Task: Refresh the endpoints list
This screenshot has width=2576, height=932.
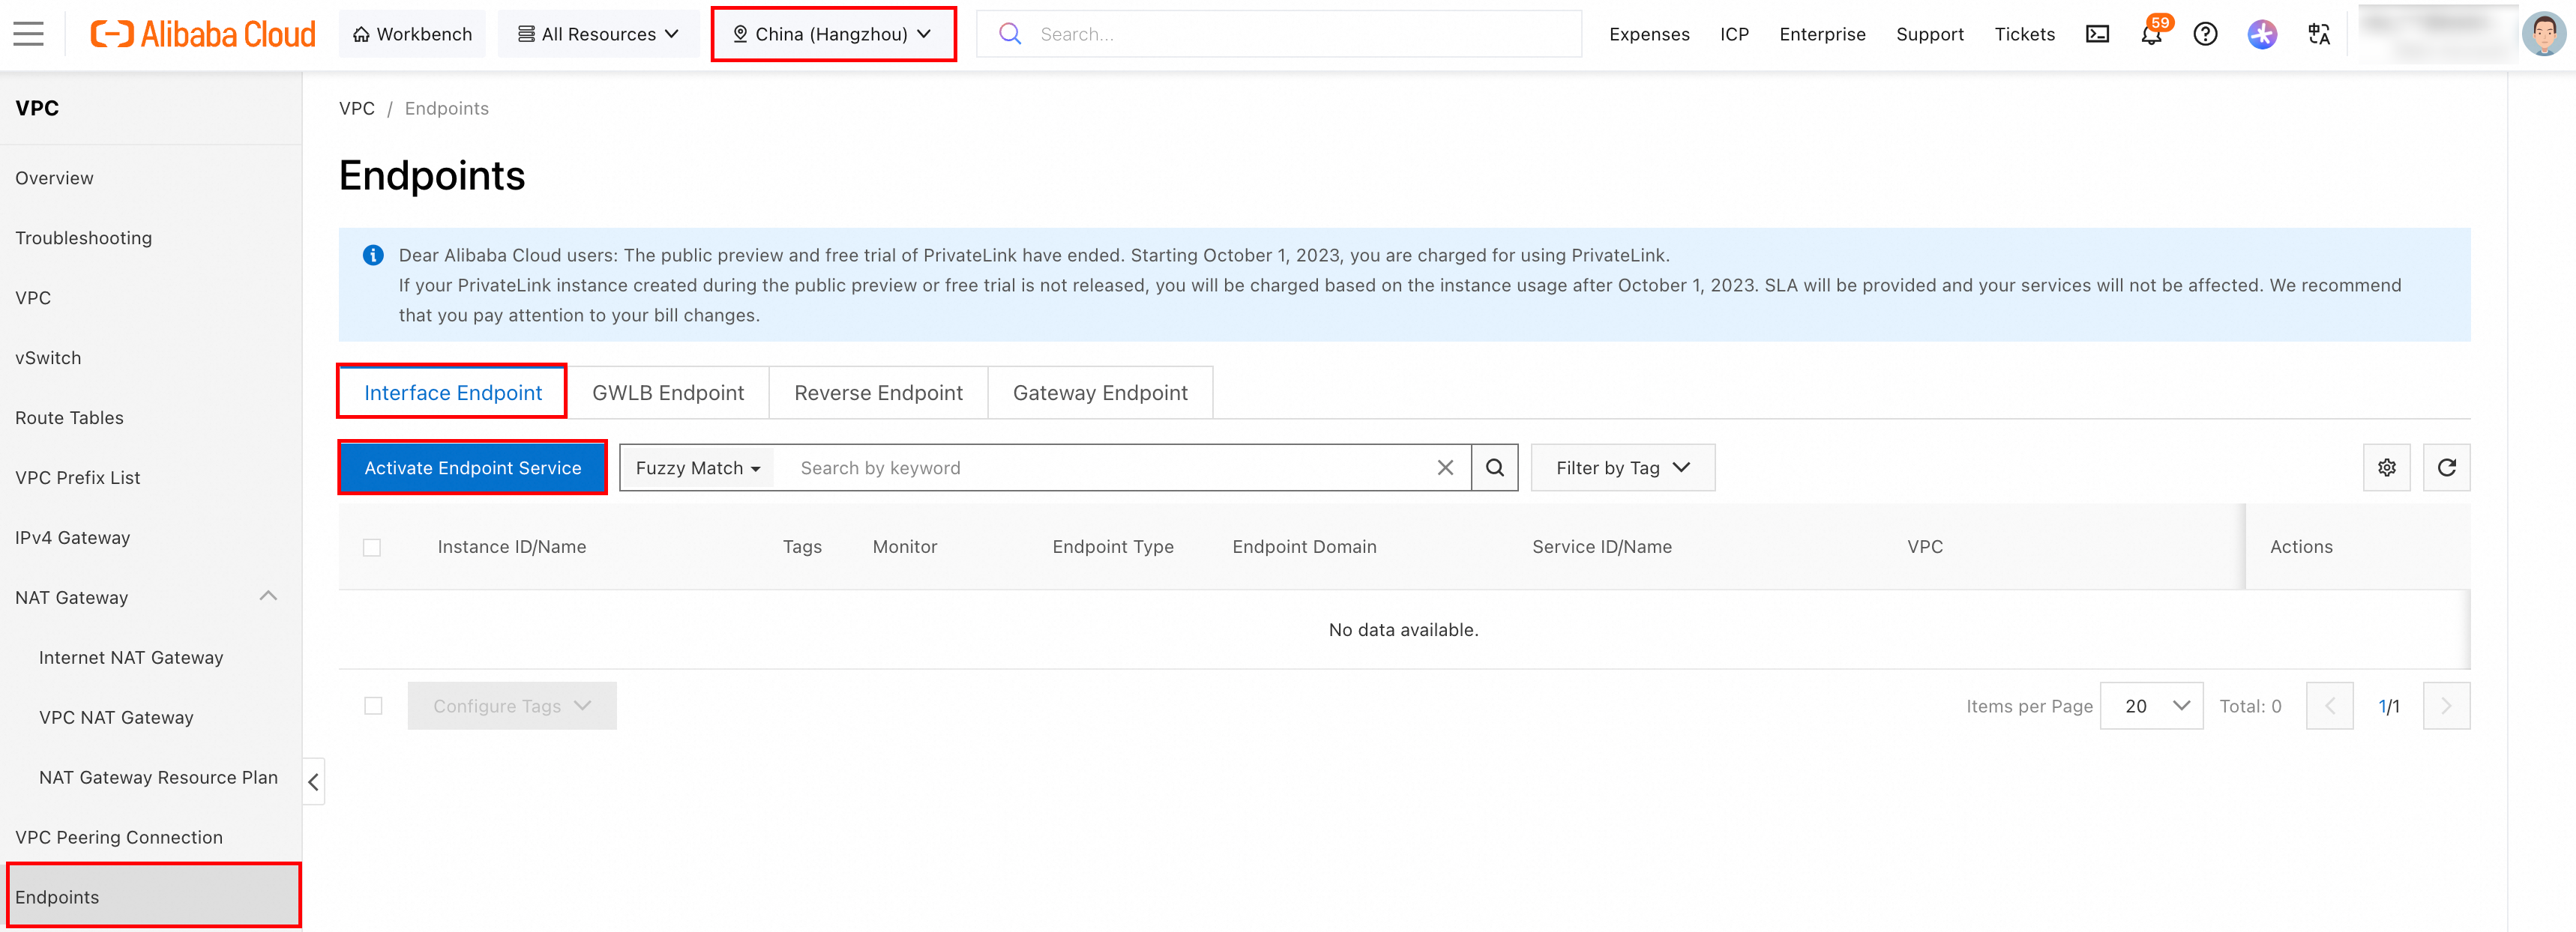Action: pyautogui.click(x=2446, y=467)
